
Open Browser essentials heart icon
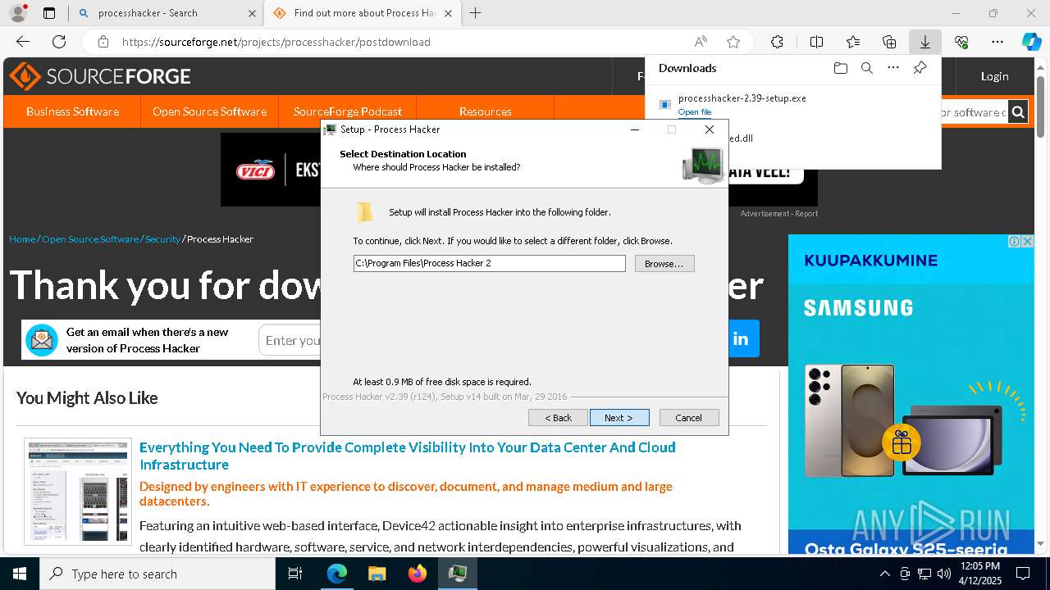coord(961,42)
